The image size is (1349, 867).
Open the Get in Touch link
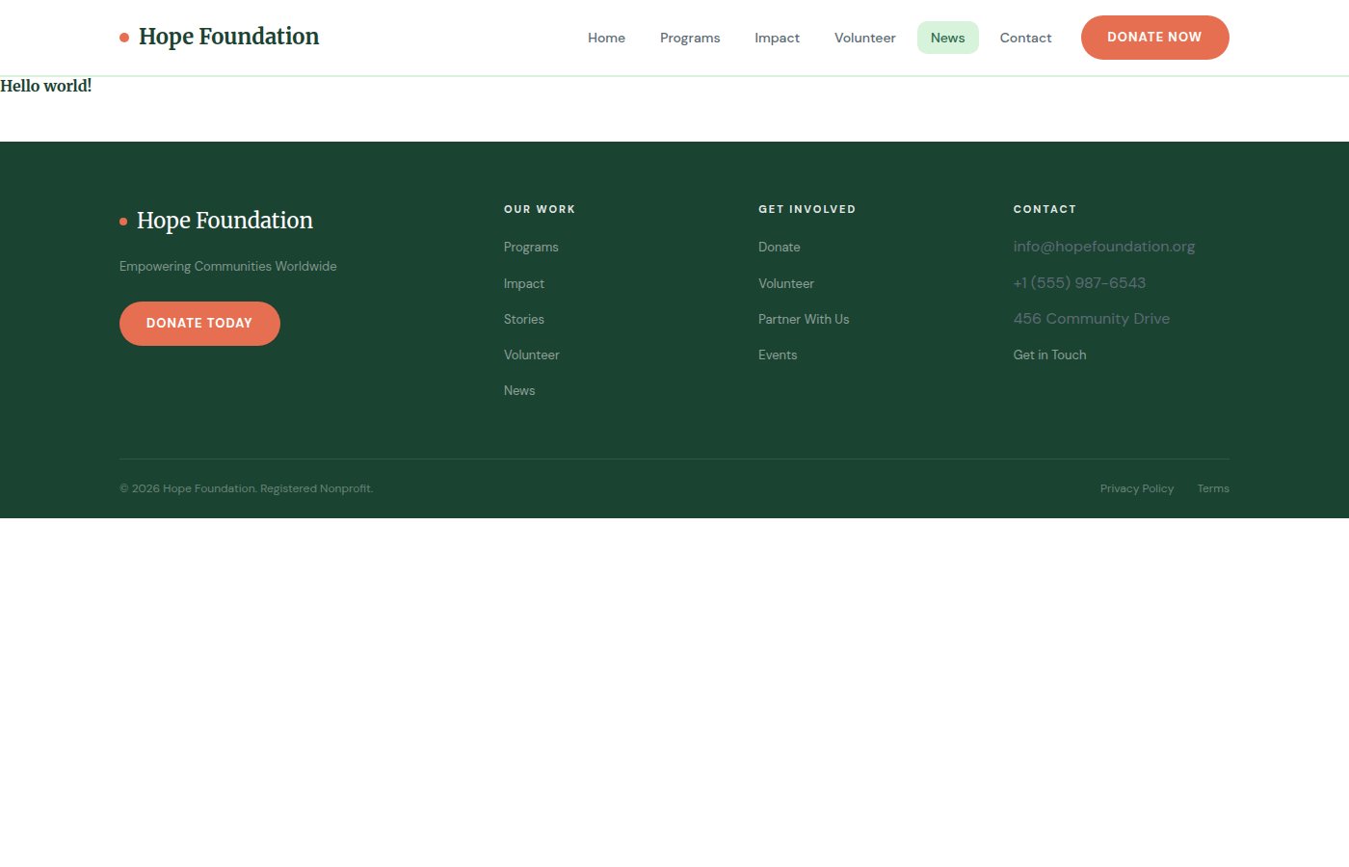(1049, 355)
